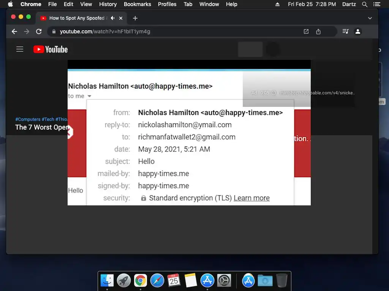The image size is (389, 291).
Task: Open YouTube hamburger guide menu
Action: pos(20,49)
